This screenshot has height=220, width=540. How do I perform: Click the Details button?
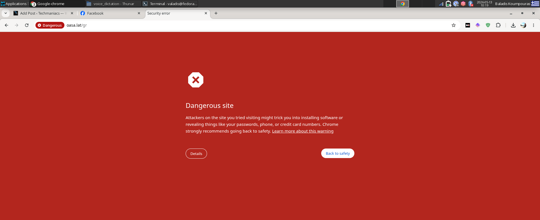(196, 154)
